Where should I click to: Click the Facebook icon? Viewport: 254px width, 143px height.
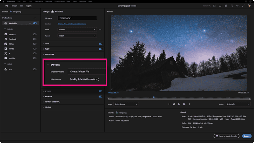6,39
